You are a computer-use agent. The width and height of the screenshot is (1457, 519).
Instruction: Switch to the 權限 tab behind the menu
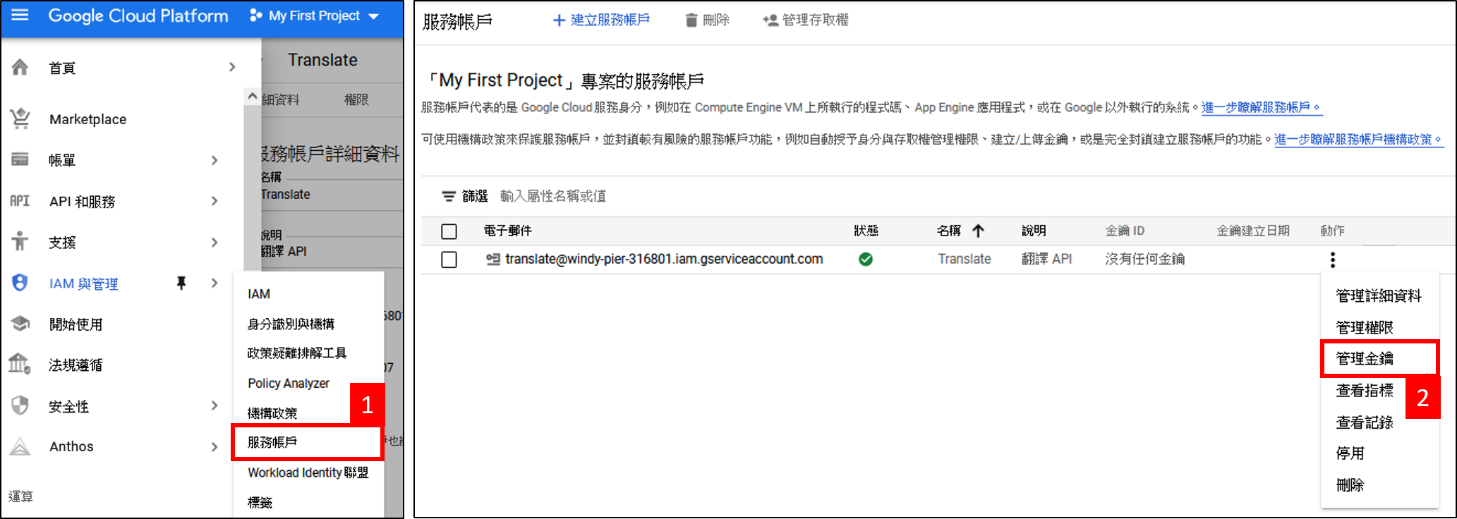pos(356,99)
